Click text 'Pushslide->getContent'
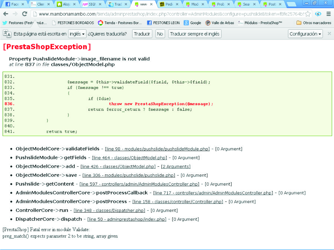The height and width of the screenshot is (250, 334). pos(45,184)
